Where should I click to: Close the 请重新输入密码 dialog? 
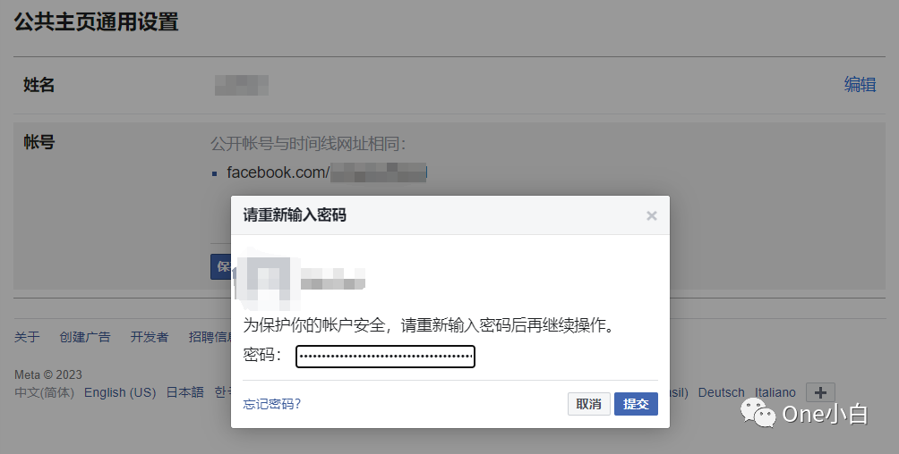[x=651, y=216]
